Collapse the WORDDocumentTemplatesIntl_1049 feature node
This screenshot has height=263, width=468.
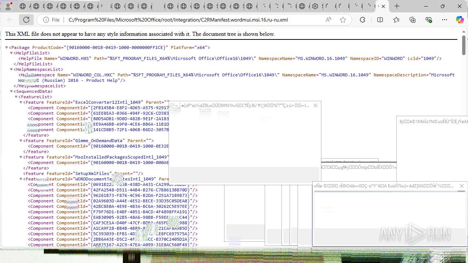point(21,179)
